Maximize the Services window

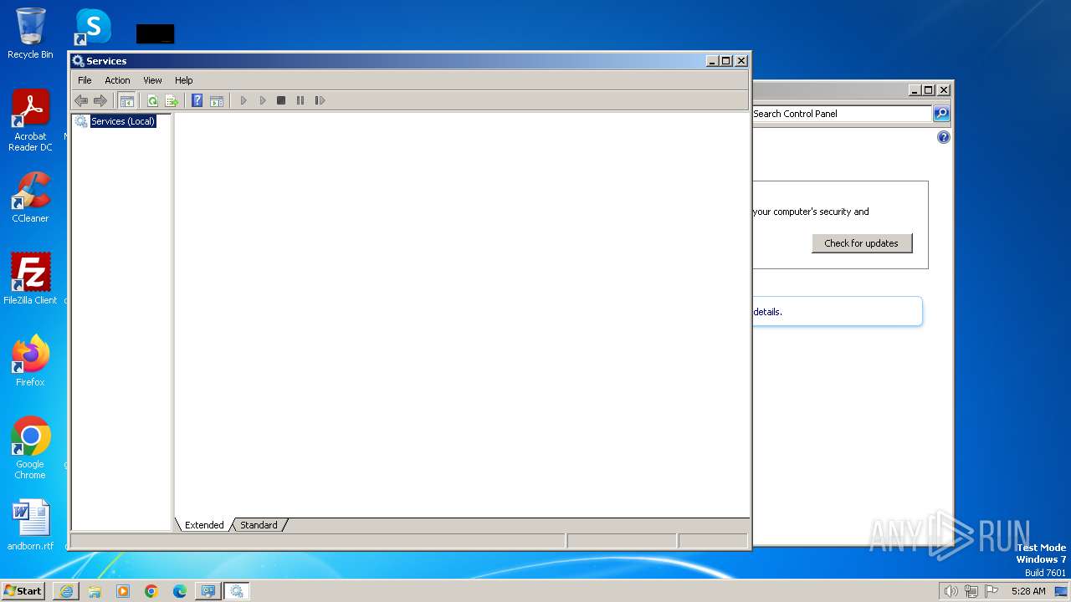click(x=726, y=61)
